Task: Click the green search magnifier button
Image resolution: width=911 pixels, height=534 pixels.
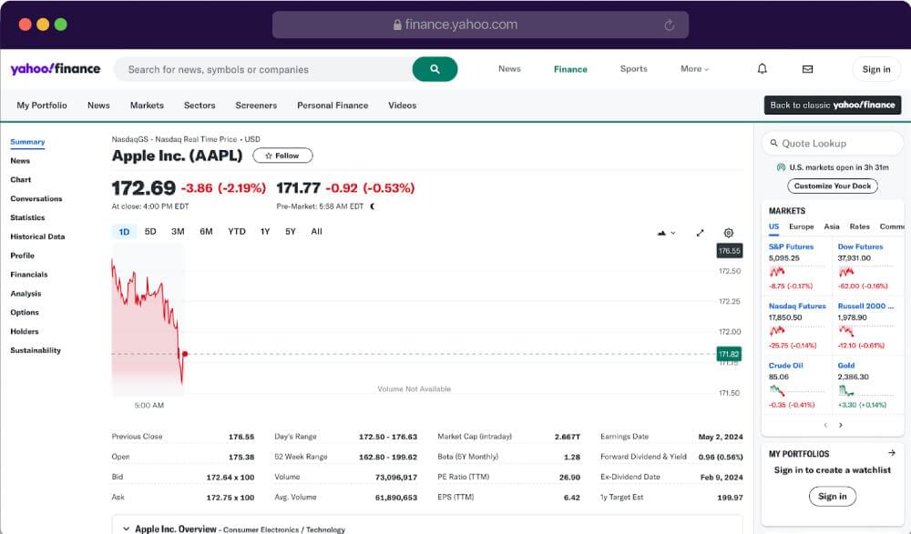Action: coord(435,69)
